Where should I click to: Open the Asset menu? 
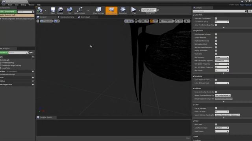coord(10,5)
